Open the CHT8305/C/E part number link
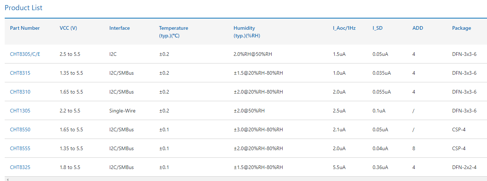This screenshot has height=181, width=487. pyautogui.click(x=25, y=54)
